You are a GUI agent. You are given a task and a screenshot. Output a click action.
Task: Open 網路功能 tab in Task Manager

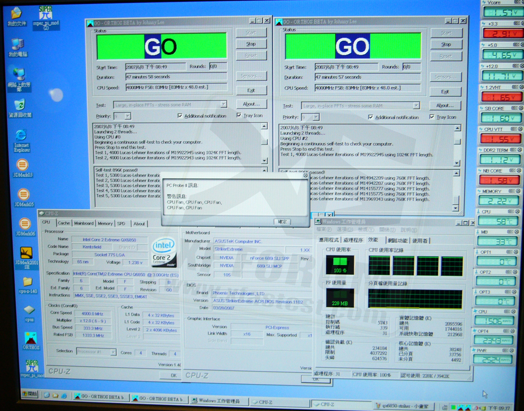pos(398,240)
